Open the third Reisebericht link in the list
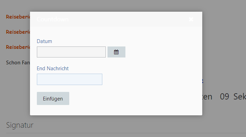The width and height of the screenshot is (246, 137). [x=18, y=47]
